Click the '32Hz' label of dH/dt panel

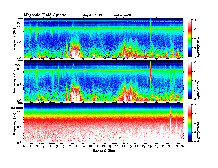tap(20, 18)
